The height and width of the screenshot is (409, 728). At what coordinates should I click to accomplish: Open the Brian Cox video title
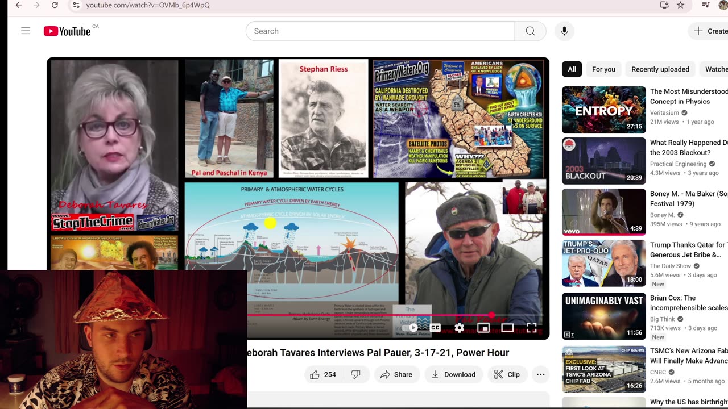click(x=689, y=303)
